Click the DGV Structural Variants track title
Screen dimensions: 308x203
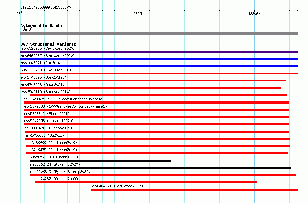pos(48,44)
